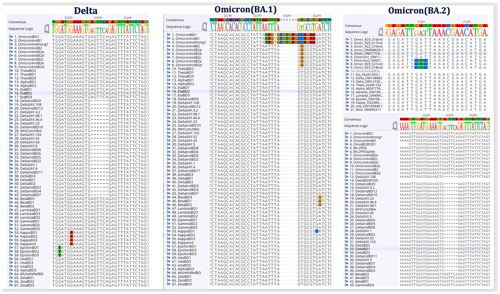The height and width of the screenshot is (294, 500).
Task: Click the sequence icon beside GammaBD3 in Omicron(BA.2) lower panel
Action: coord(346,285)
